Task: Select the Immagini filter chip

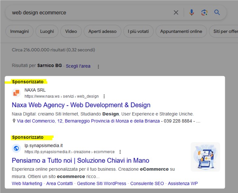Action: coord(19,32)
